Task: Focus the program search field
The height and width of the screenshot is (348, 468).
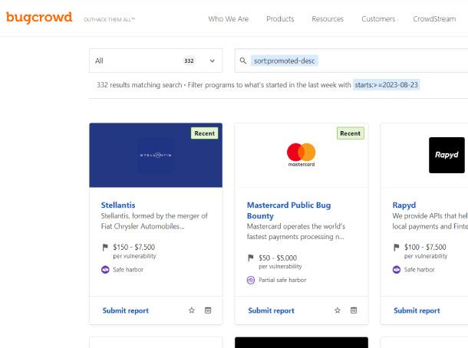Action: point(351,61)
